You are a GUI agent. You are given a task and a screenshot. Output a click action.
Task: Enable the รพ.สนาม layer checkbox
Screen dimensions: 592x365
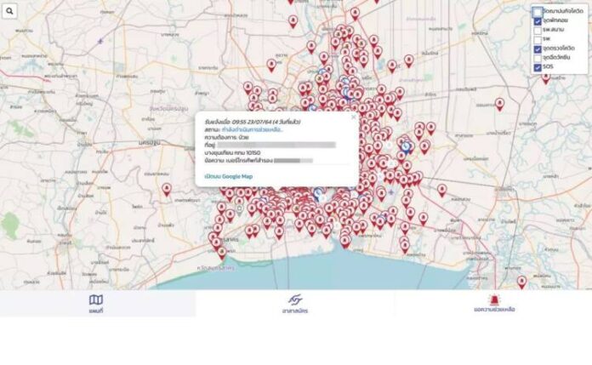pos(538,31)
